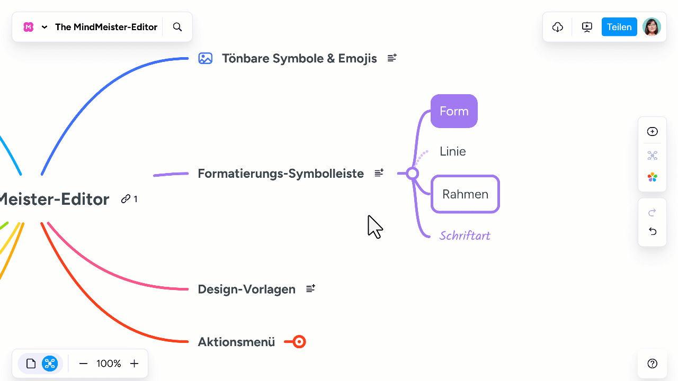678x381 pixels.
Task: Open the dropdown chevron next to the logo
Action: (x=44, y=27)
